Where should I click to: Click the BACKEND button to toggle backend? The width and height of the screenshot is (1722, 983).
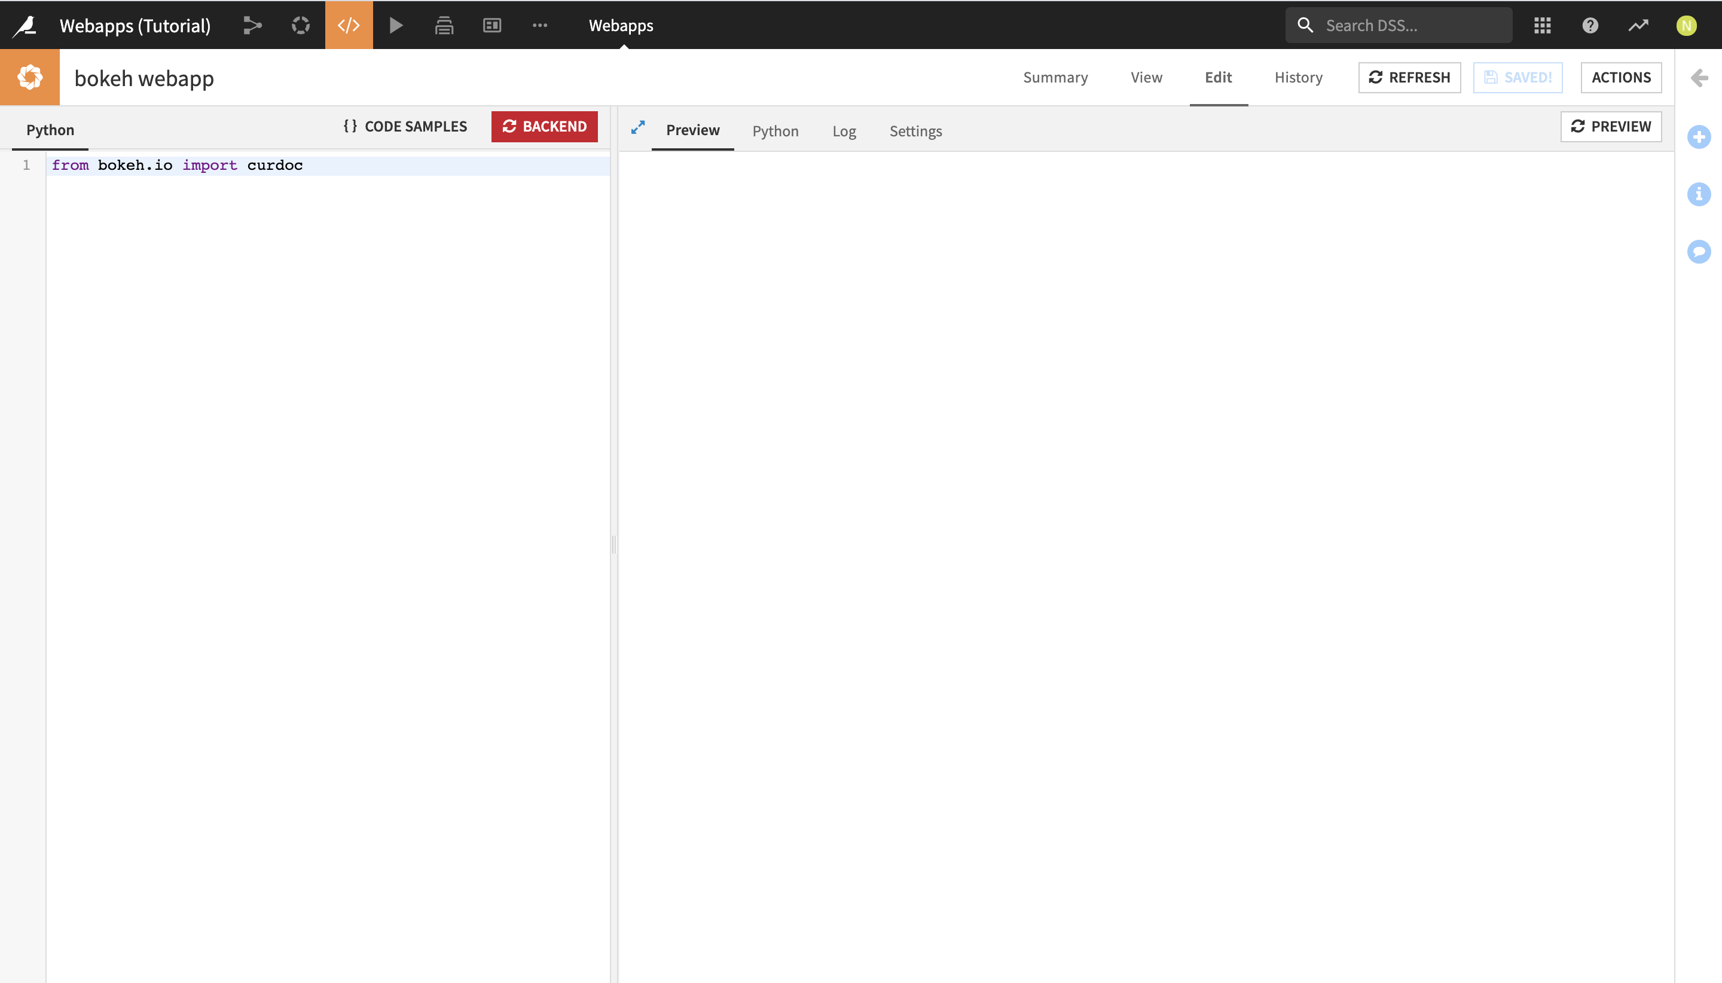[x=544, y=127]
